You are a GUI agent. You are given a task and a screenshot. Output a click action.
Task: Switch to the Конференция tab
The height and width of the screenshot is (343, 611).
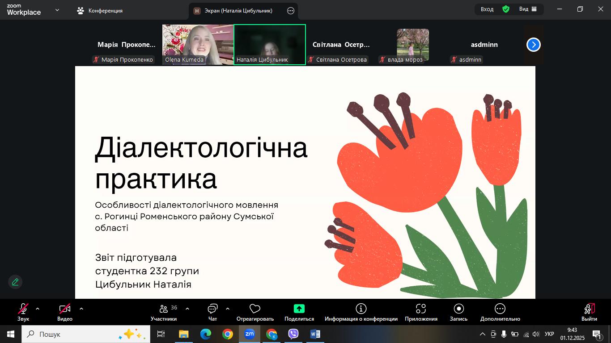[100, 11]
